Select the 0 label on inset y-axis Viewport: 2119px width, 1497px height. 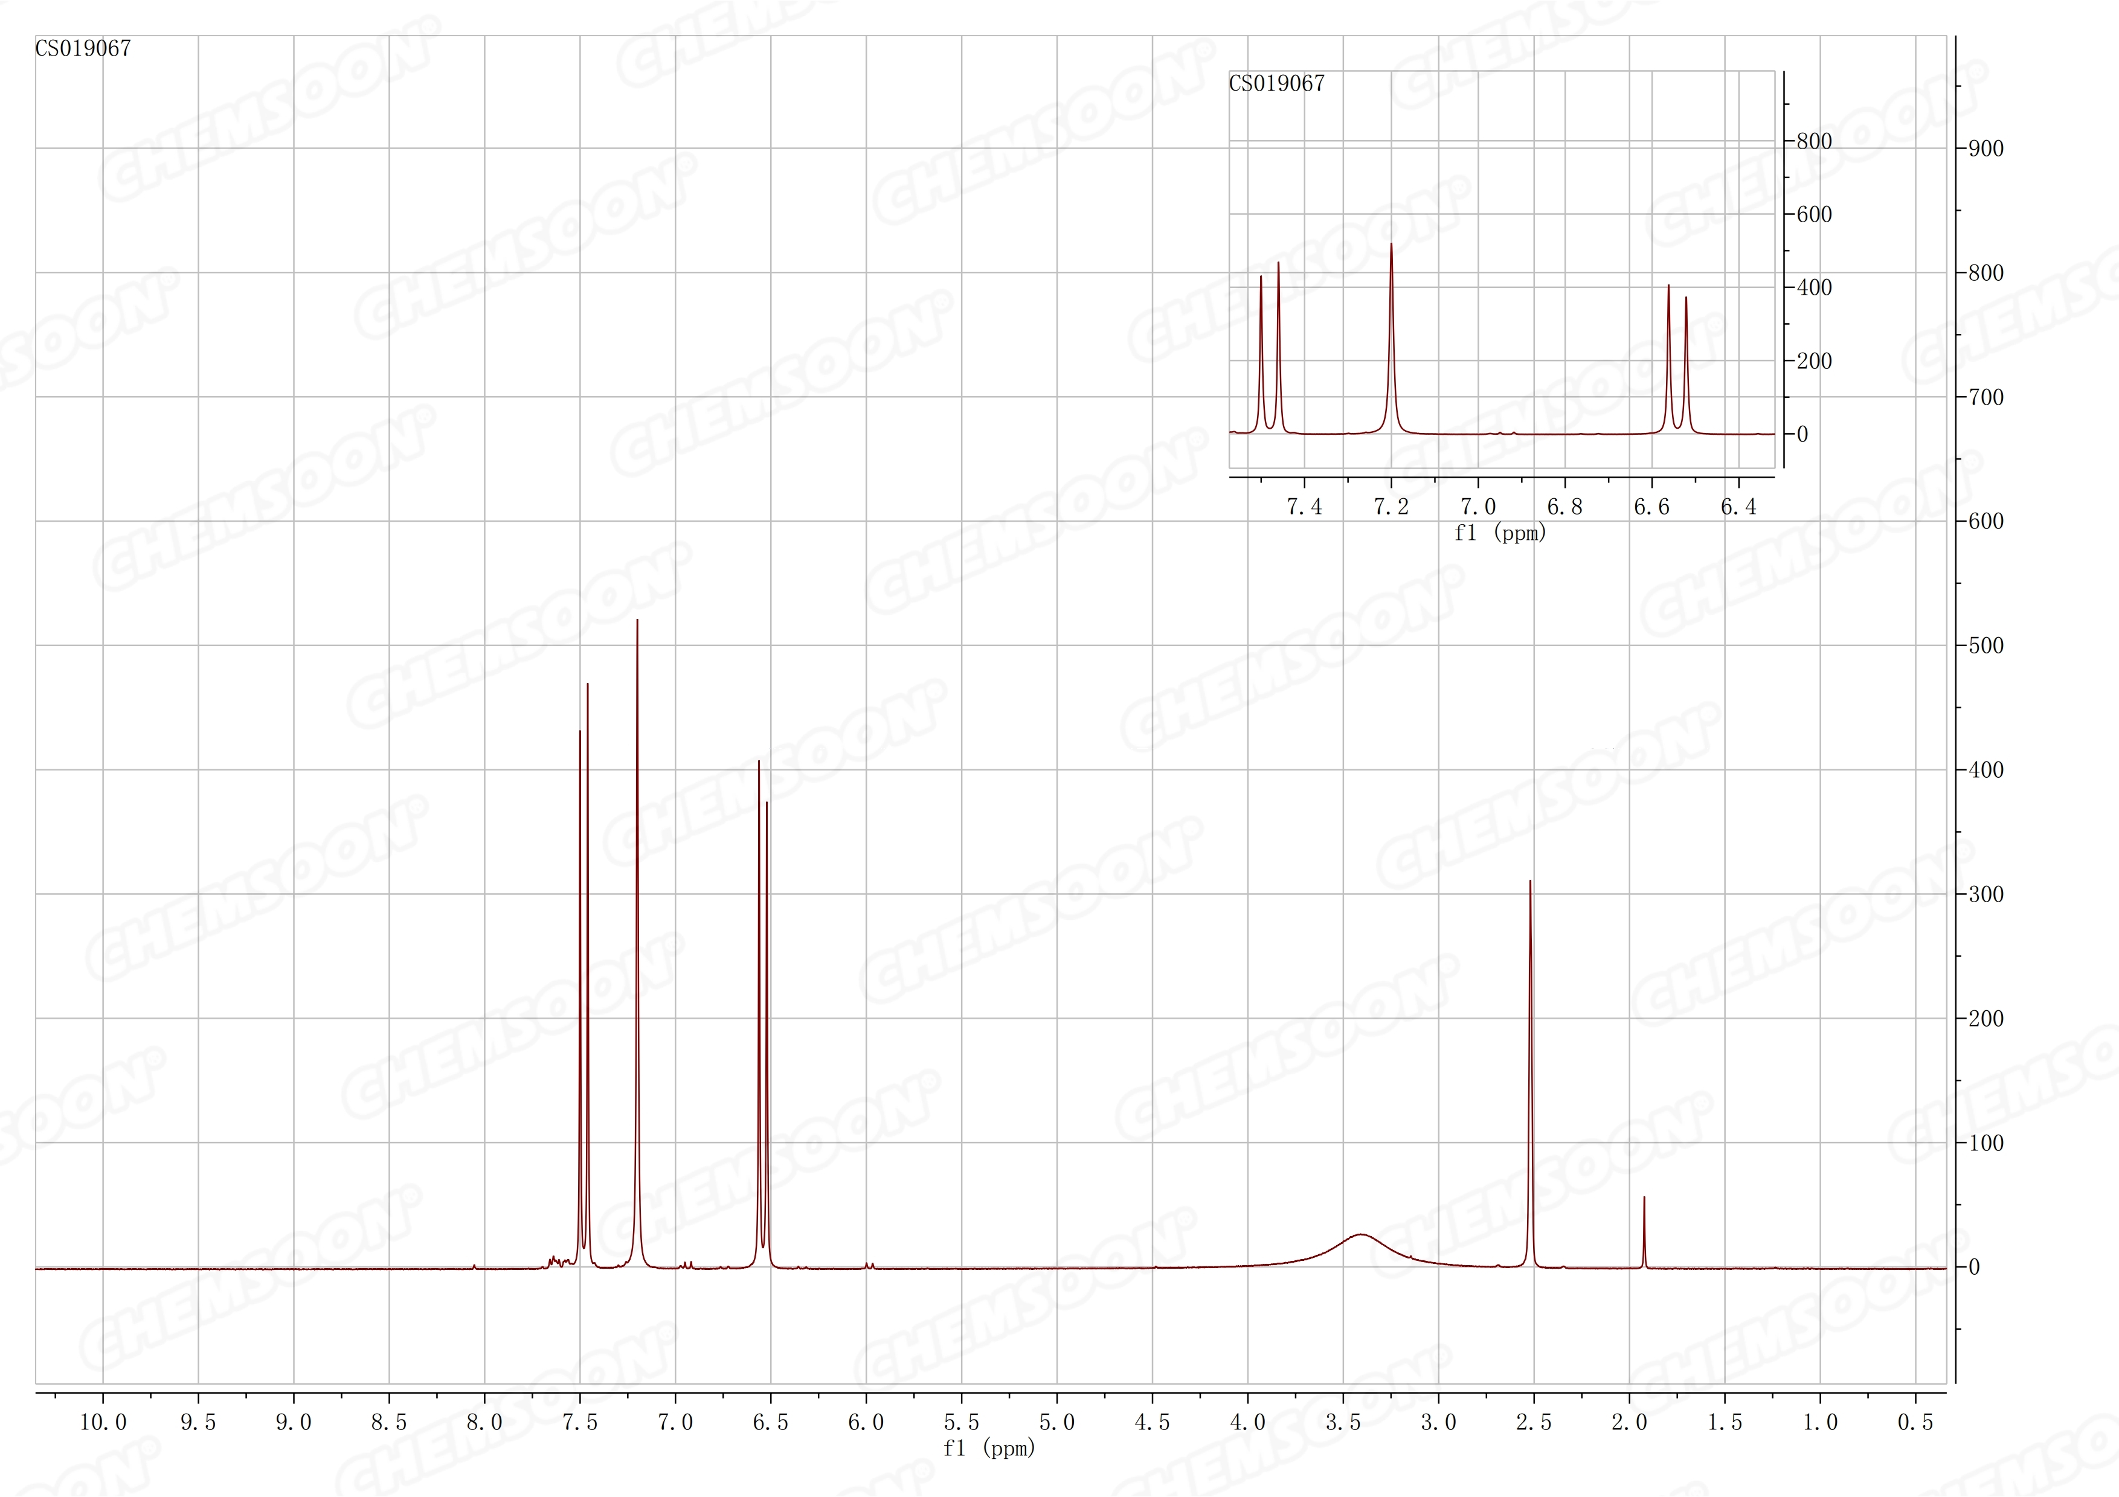point(1802,434)
